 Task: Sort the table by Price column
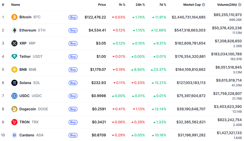click(x=102, y=5)
